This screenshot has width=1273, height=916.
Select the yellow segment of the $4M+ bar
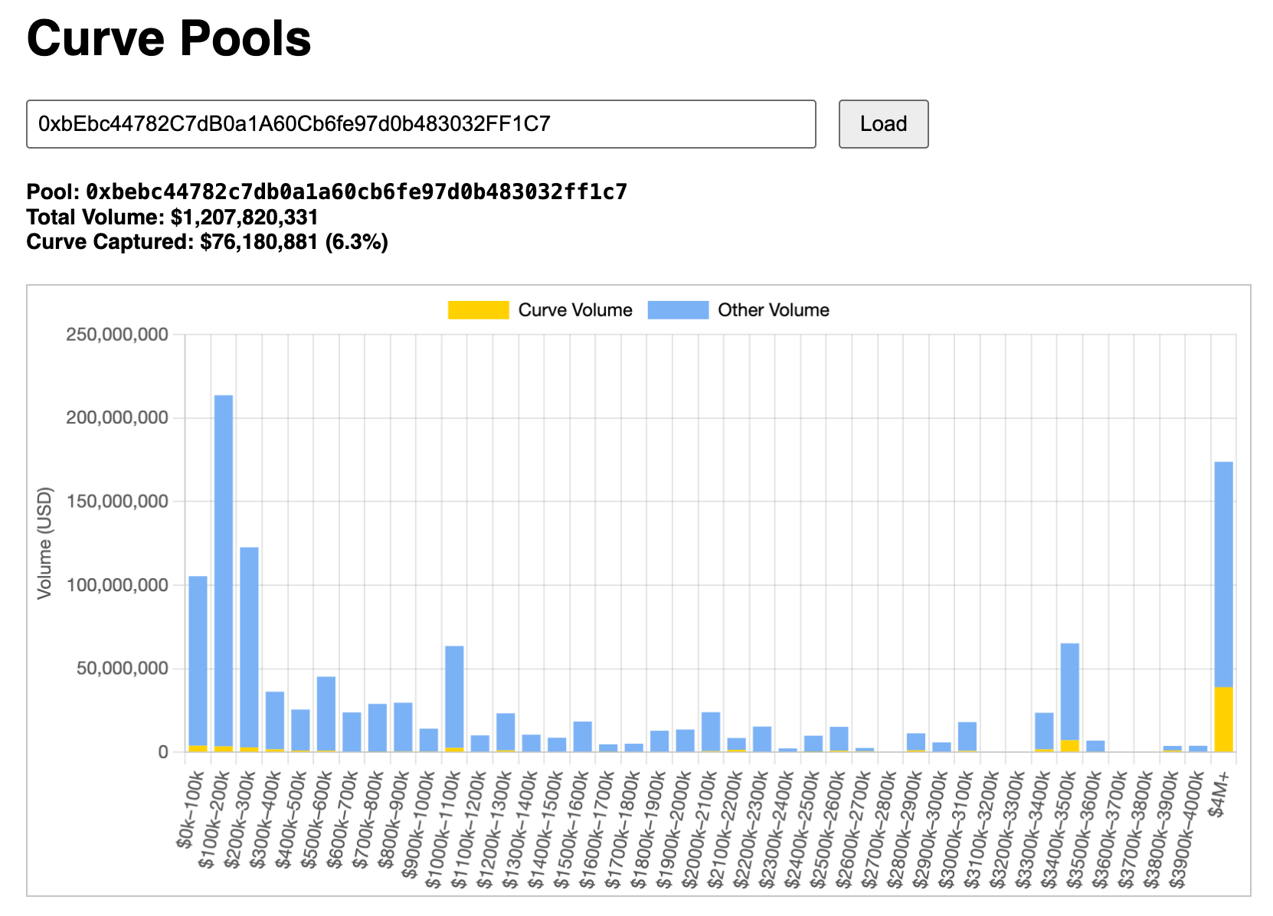point(1223,720)
